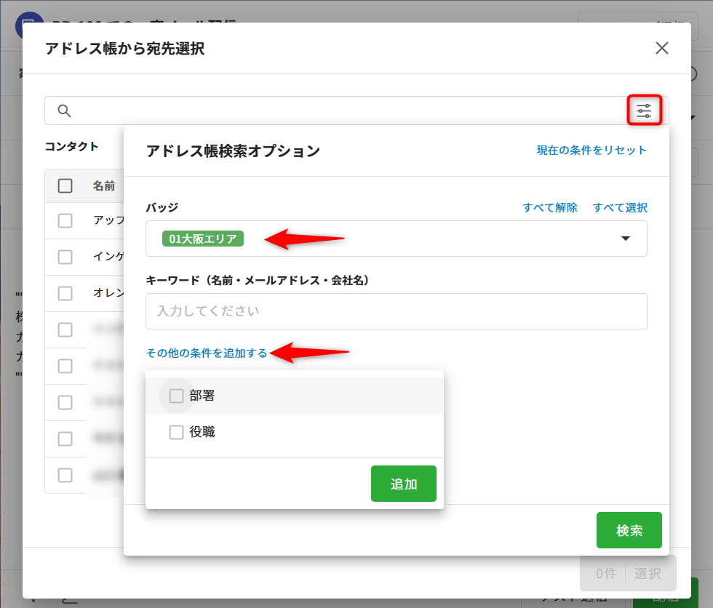Screen dimensions: 713x608
Task: Check the 部署 checkbox
Action: coord(176,396)
